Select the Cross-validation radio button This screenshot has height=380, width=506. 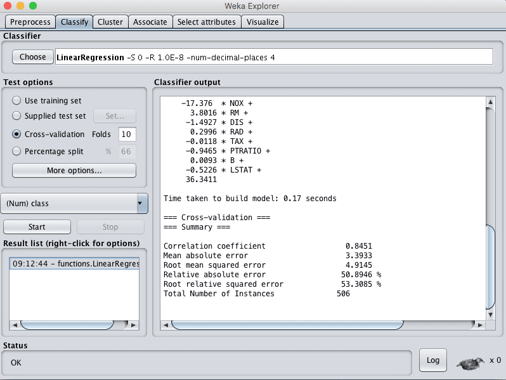[x=16, y=134]
